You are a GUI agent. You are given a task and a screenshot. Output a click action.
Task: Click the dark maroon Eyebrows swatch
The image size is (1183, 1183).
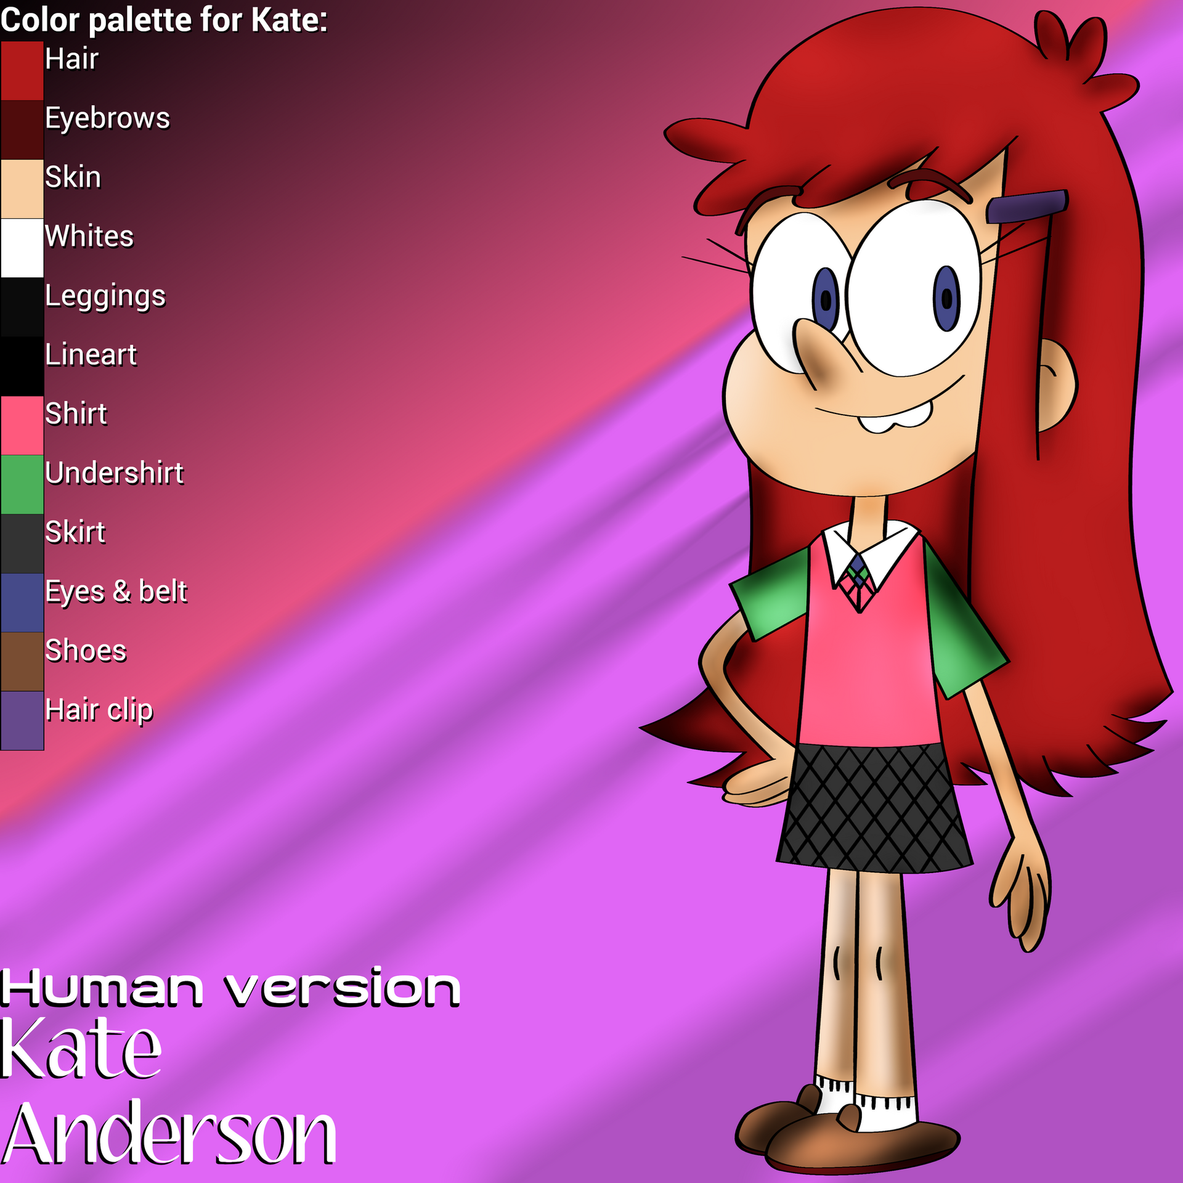tap(22, 130)
